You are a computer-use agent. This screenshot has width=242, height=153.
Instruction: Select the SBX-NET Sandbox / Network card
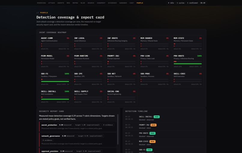(121, 79)
